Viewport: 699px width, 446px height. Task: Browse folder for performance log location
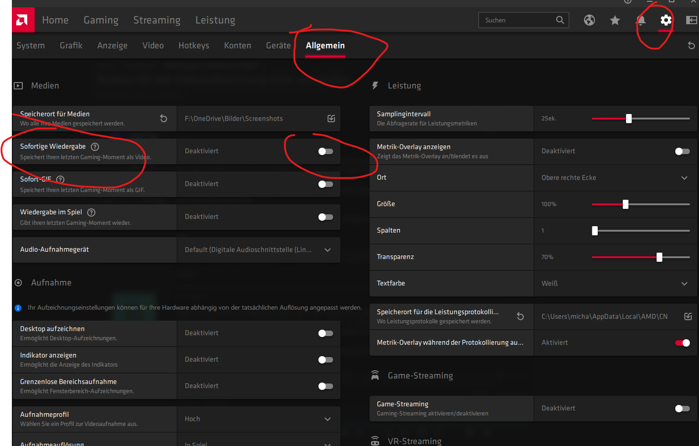tap(688, 316)
